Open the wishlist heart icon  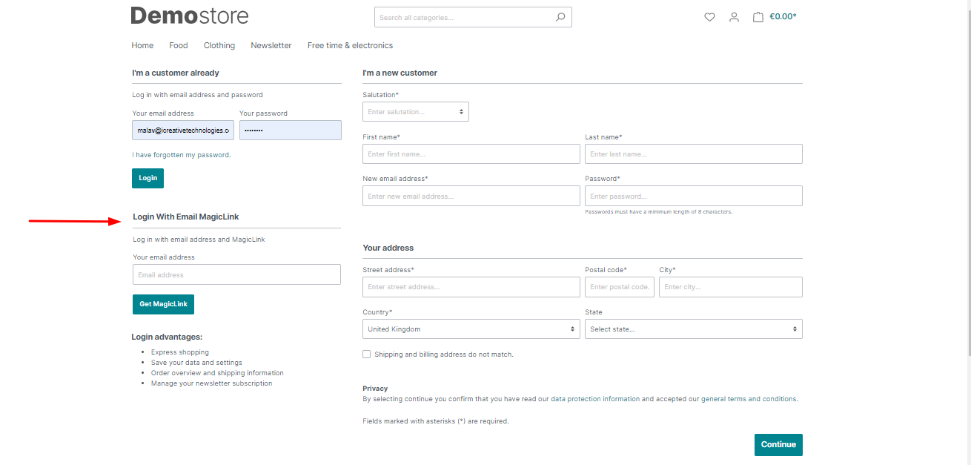(x=709, y=17)
